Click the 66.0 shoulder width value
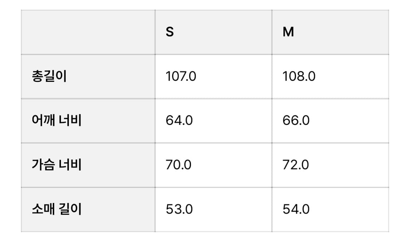 (296, 120)
